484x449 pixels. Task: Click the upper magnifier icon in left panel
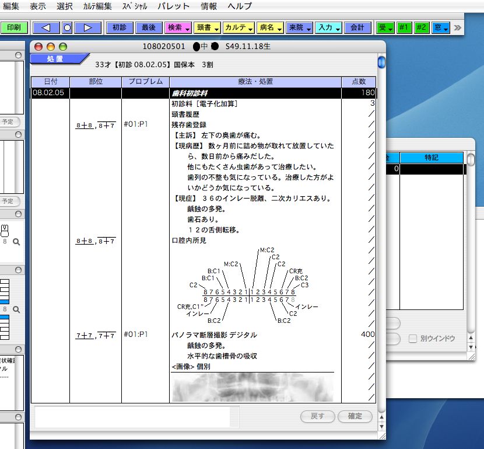point(16,242)
